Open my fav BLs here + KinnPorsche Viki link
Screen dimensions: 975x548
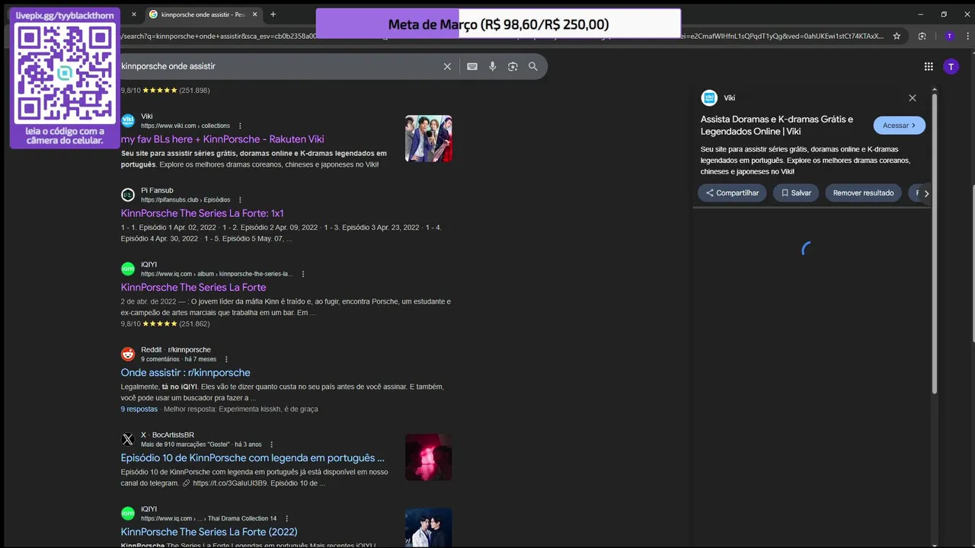coord(222,139)
